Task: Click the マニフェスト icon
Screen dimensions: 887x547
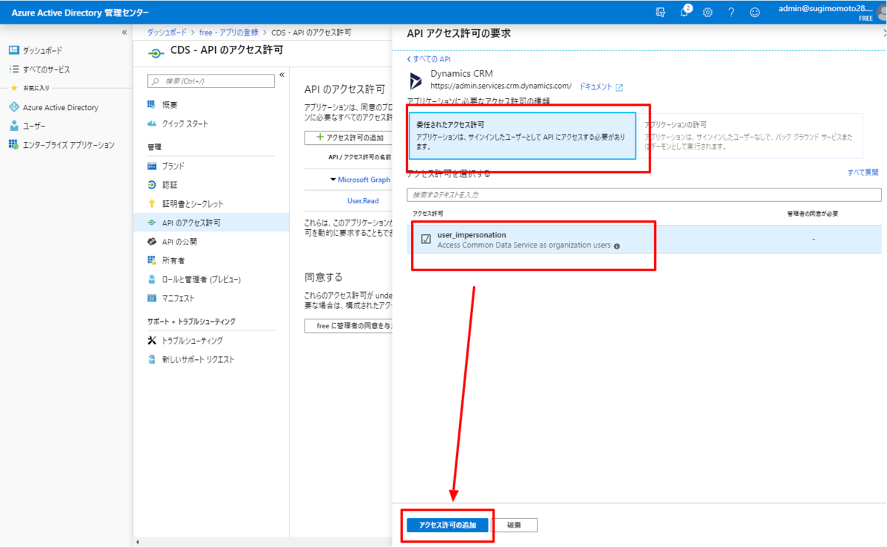Action: 152,299
